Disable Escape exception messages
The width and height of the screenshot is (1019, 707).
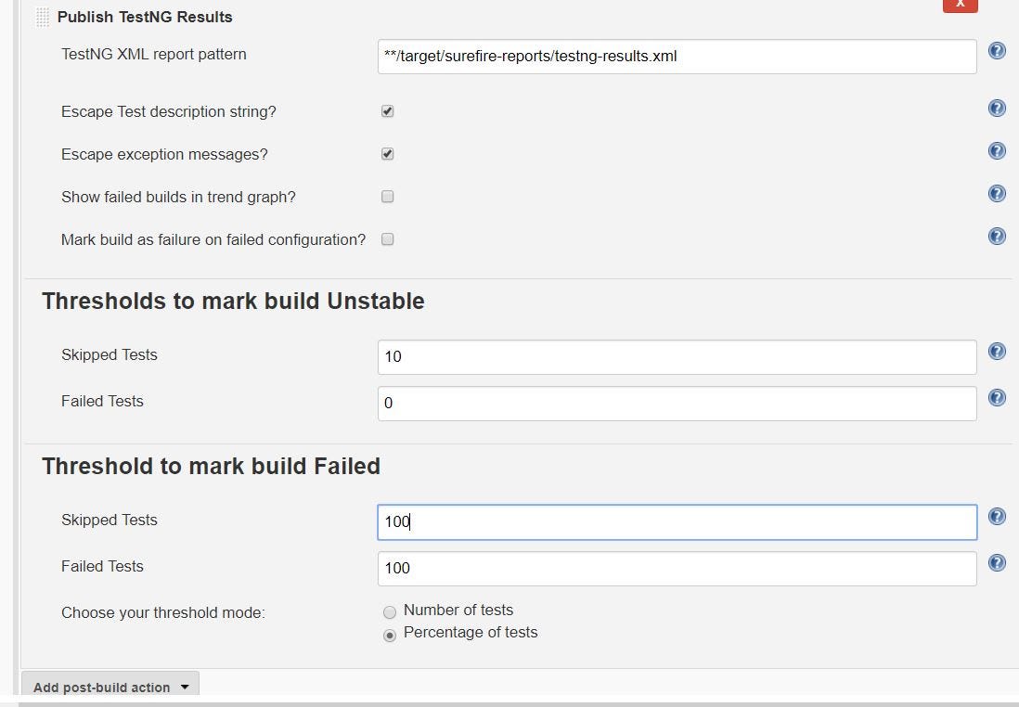coord(387,153)
